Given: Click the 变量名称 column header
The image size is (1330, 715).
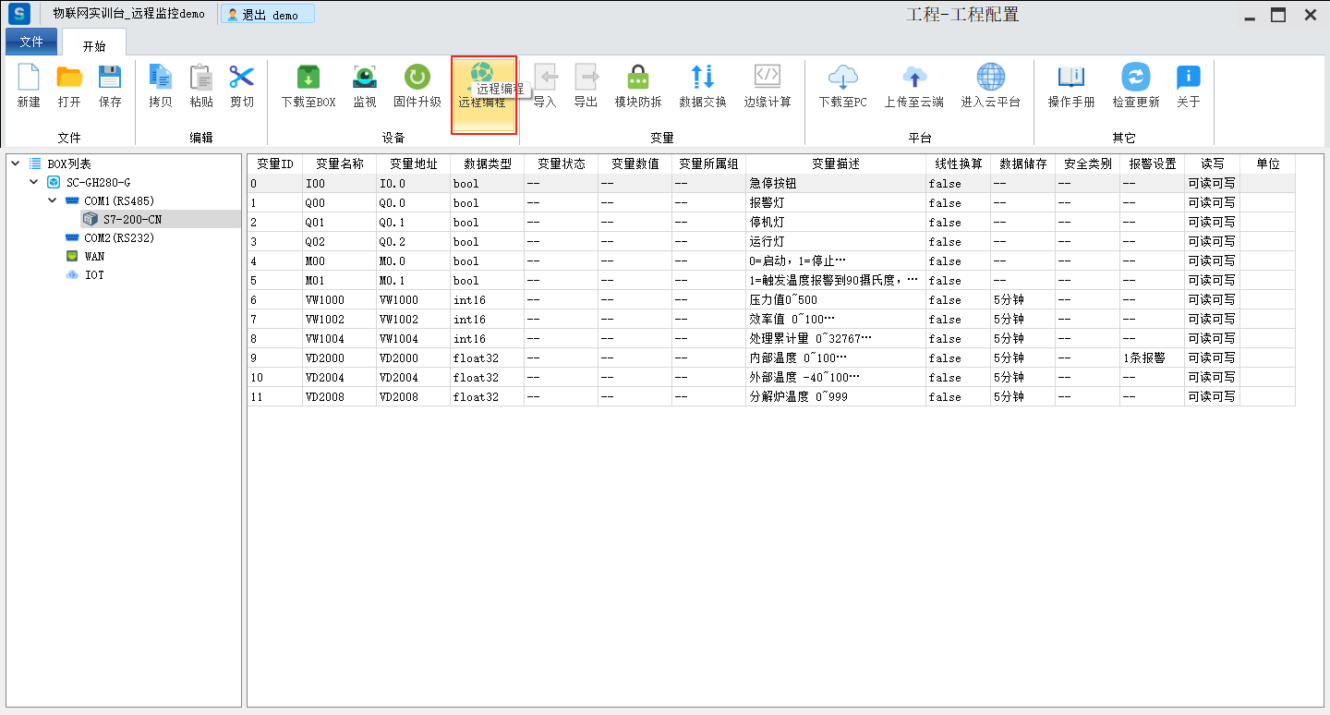Looking at the screenshot, I should click(339, 164).
